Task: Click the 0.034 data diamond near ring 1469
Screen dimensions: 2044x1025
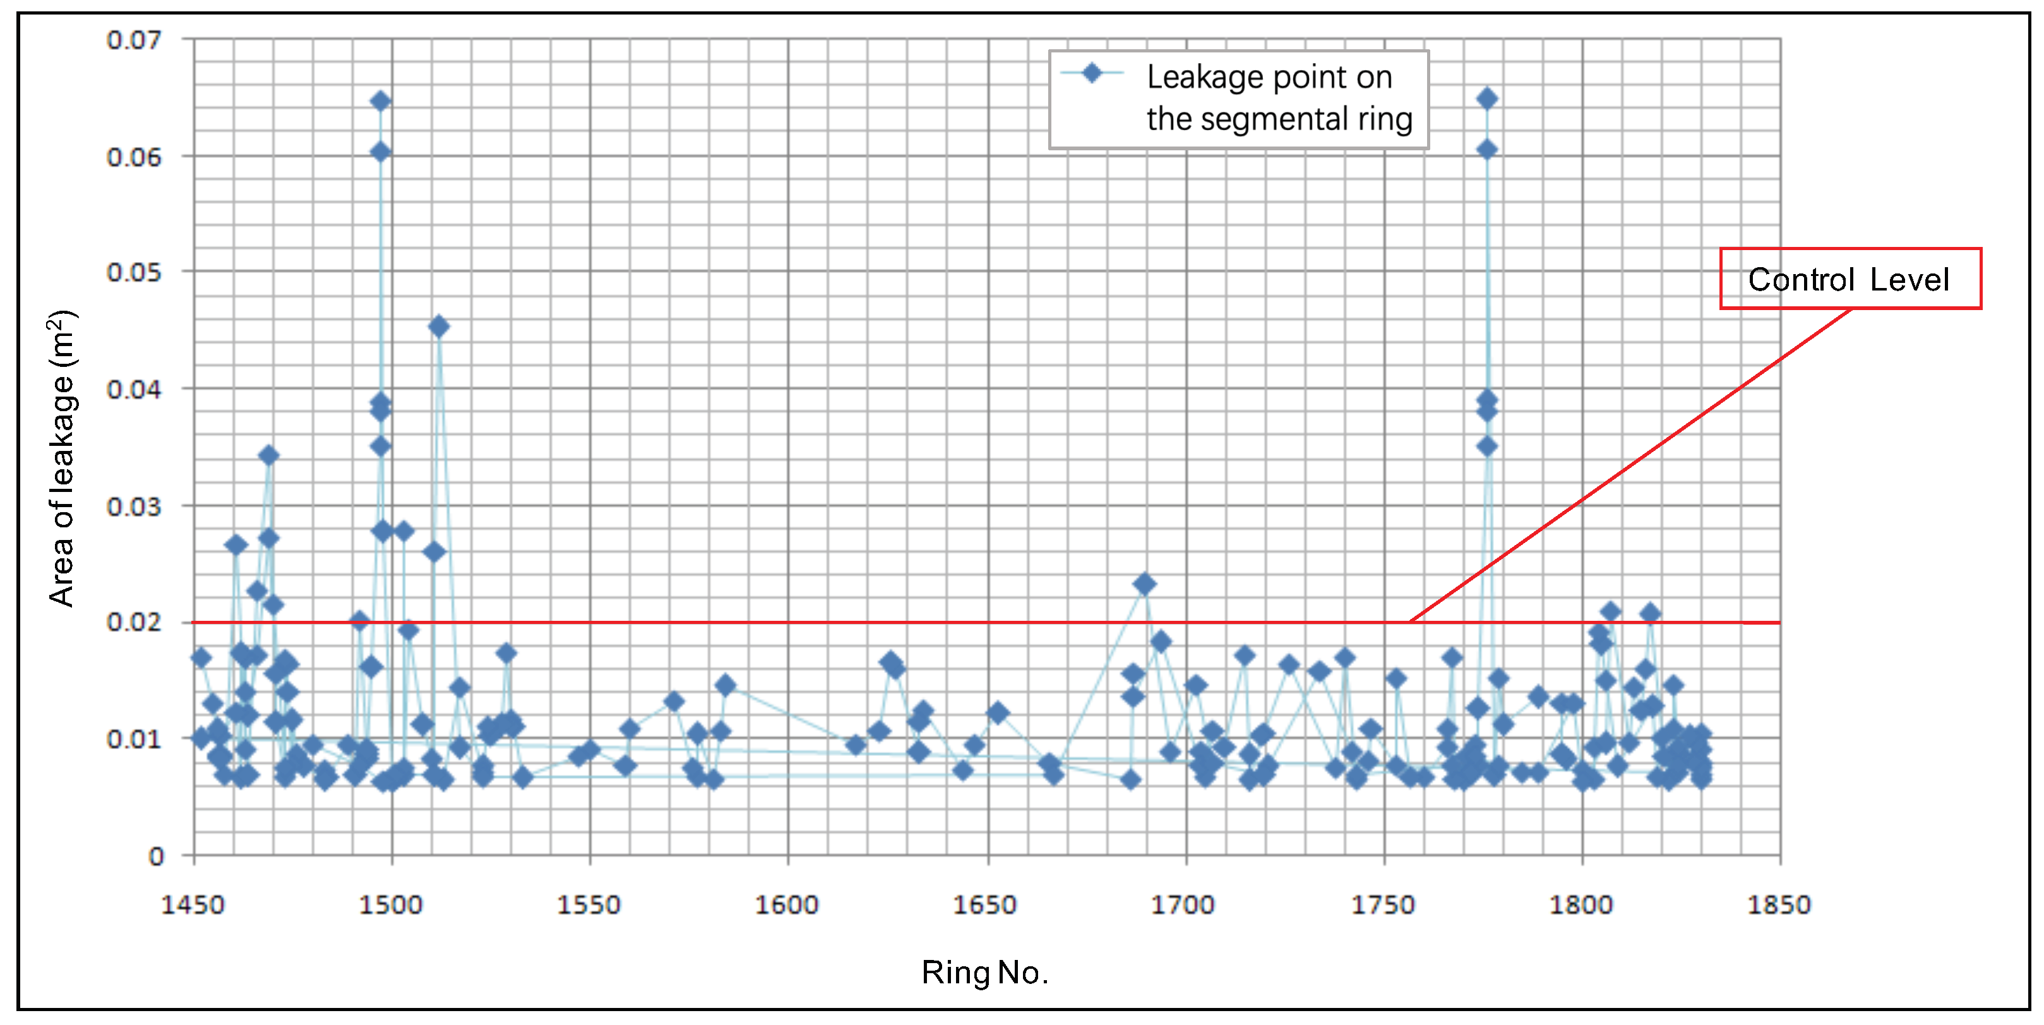Action: tap(268, 455)
